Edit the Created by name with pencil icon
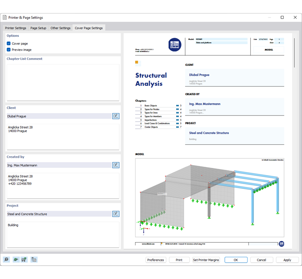This screenshot has width=302, height=279. tap(116, 165)
